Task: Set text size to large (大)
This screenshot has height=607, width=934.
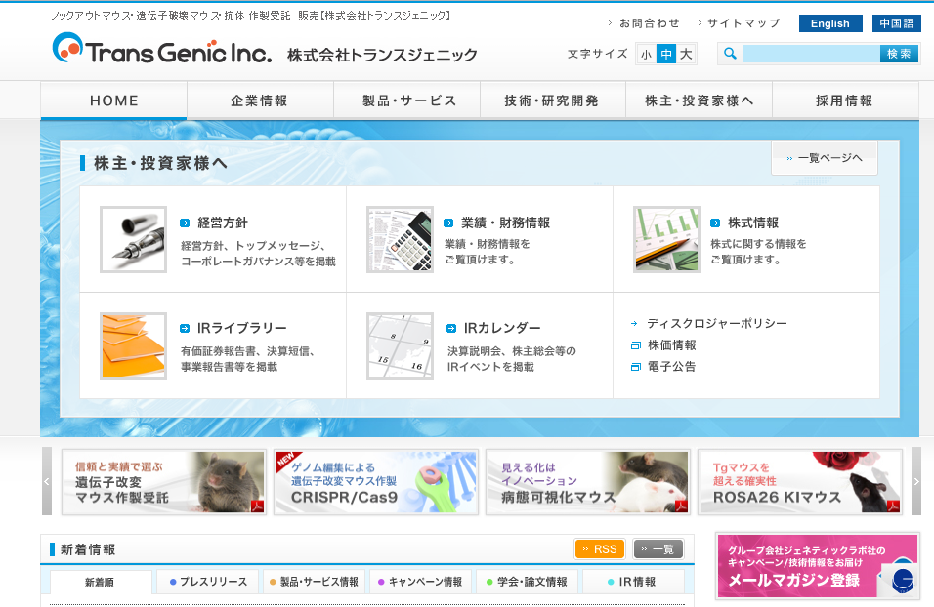Action: click(686, 54)
